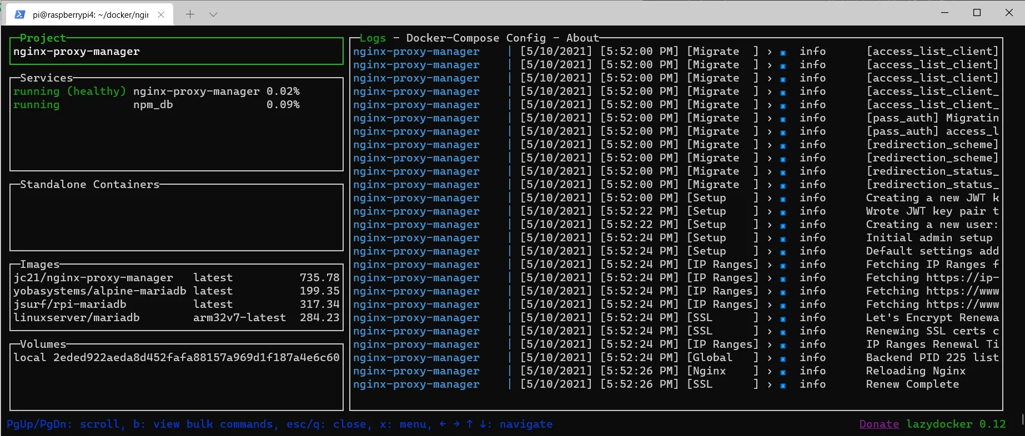Click the 'Let's Encrypt Renewa' log message

(x=932, y=318)
